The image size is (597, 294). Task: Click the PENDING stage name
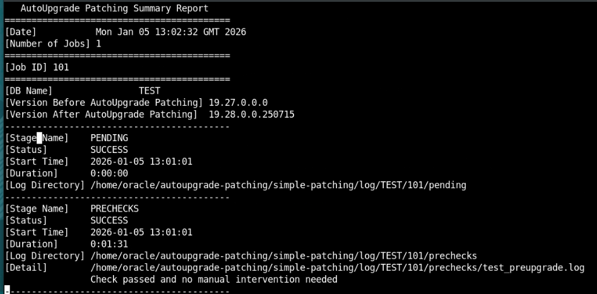click(x=109, y=138)
